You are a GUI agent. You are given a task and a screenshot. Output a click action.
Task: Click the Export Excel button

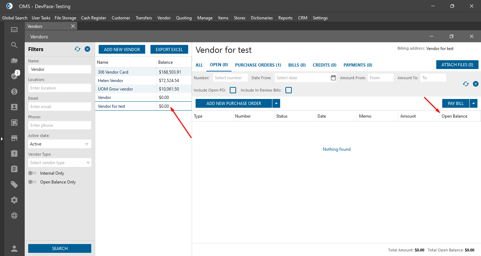pyautogui.click(x=169, y=50)
